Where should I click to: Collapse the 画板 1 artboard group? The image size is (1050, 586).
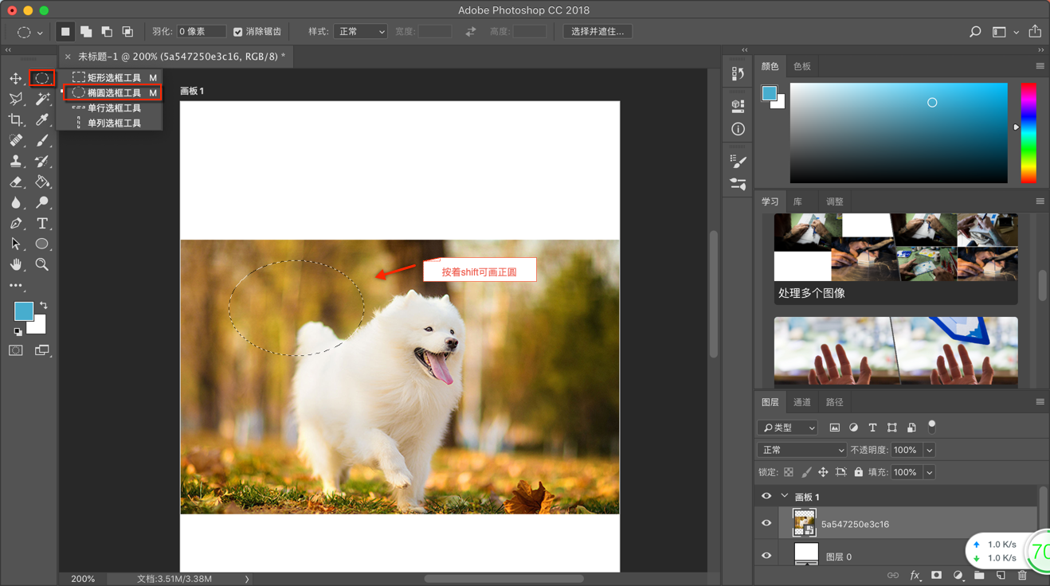click(785, 496)
